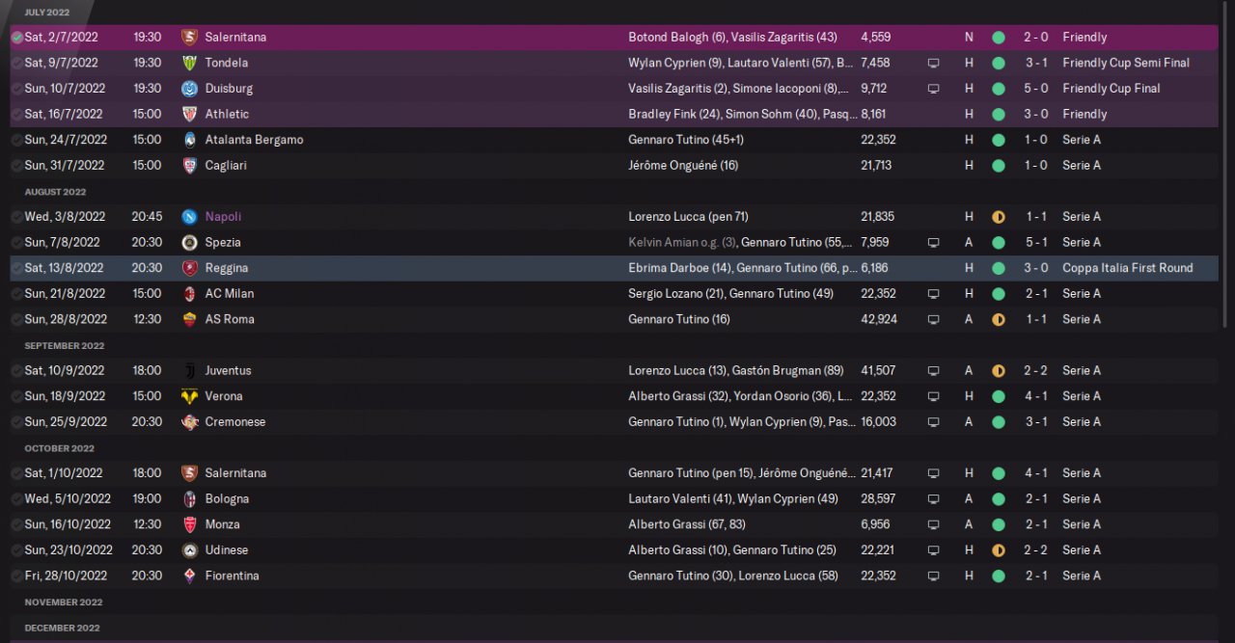Click the AC Milan club badge
The height and width of the screenshot is (643, 1235).
(x=189, y=293)
